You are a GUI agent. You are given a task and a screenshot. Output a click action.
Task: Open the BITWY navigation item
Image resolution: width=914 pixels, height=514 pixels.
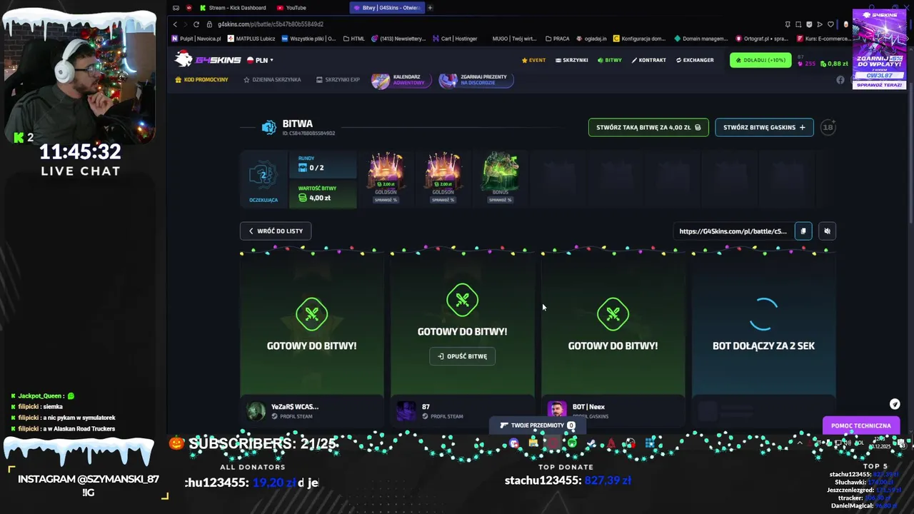coord(610,60)
